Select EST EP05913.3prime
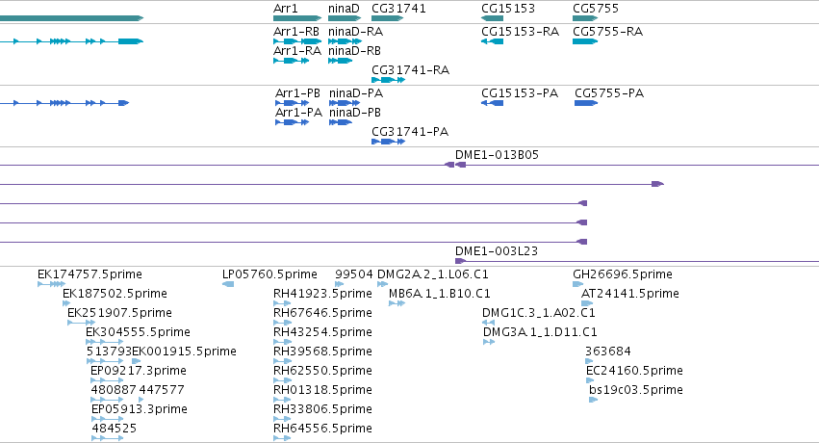Image resolution: width=819 pixels, height=443 pixels. [x=139, y=409]
